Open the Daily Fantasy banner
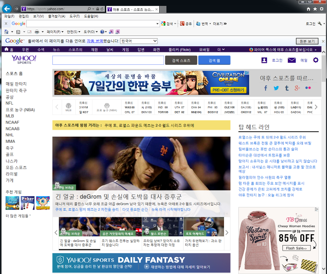The width and height of the screenshot is (327, 274). (x=141, y=263)
